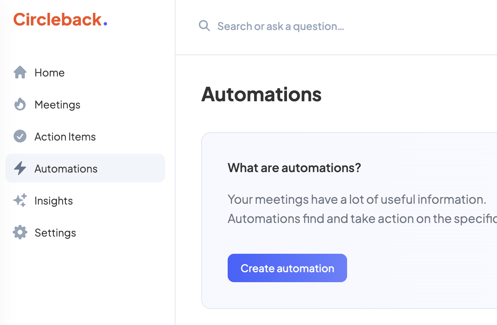This screenshot has height=325, width=497.
Task: Go to the Meetings label
Action: pos(57,105)
